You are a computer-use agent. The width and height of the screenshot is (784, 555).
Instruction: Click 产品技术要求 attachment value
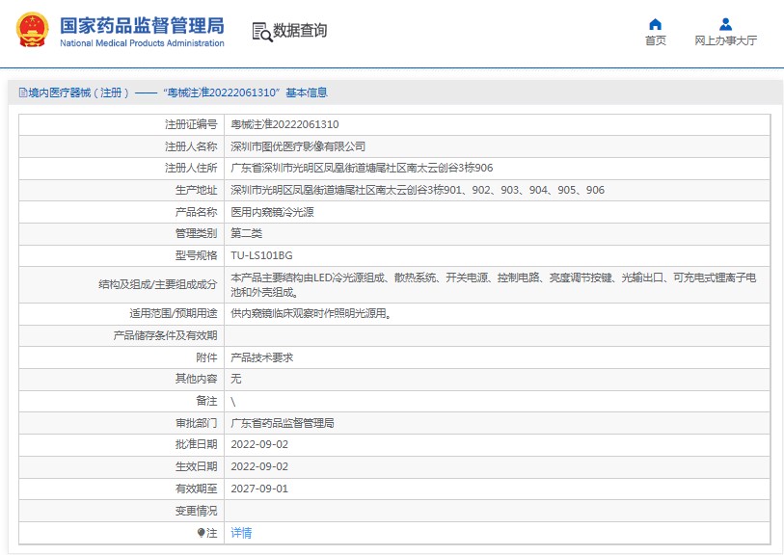coord(261,357)
